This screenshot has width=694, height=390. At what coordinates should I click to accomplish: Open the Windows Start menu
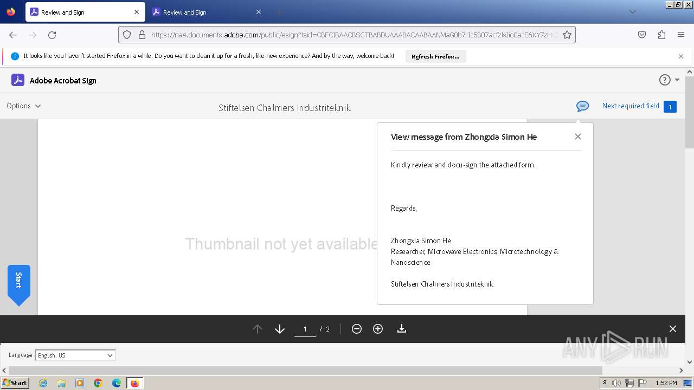pos(15,383)
